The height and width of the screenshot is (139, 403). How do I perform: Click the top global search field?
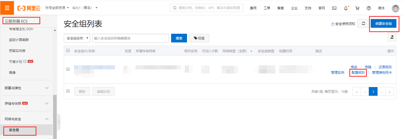[x=206, y=8]
